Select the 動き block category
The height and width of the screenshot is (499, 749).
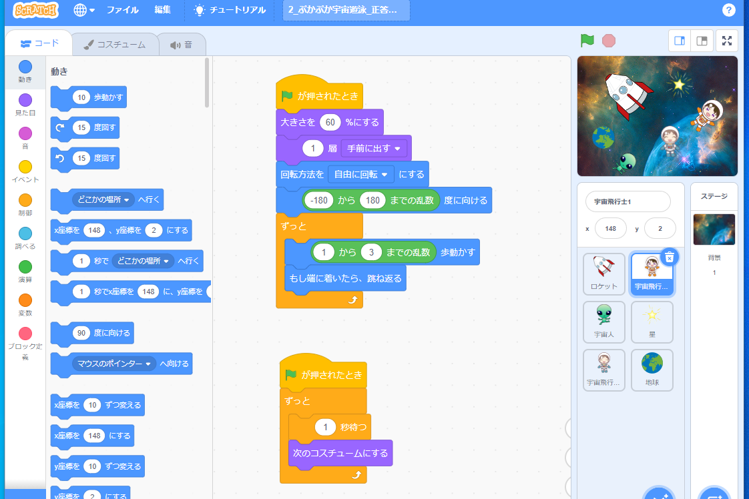click(x=25, y=71)
